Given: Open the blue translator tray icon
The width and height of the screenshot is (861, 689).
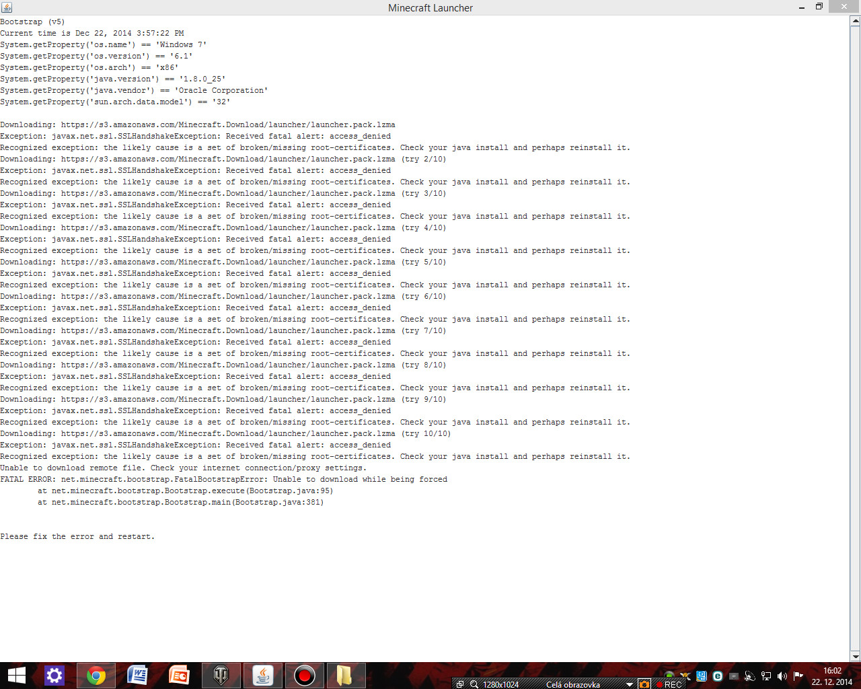Looking at the screenshot, I should coord(702,676).
